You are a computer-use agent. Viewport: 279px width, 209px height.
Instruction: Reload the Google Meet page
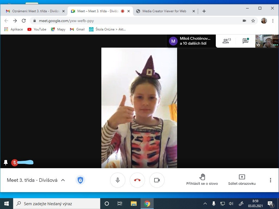[x=24, y=21]
